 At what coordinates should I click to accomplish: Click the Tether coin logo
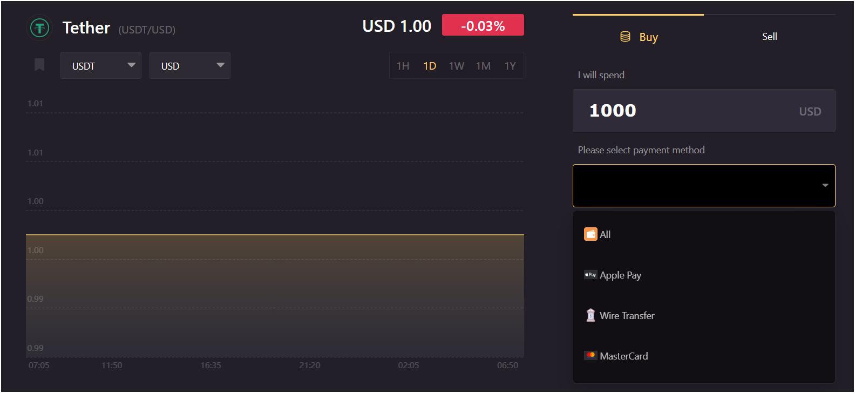(x=38, y=28)
